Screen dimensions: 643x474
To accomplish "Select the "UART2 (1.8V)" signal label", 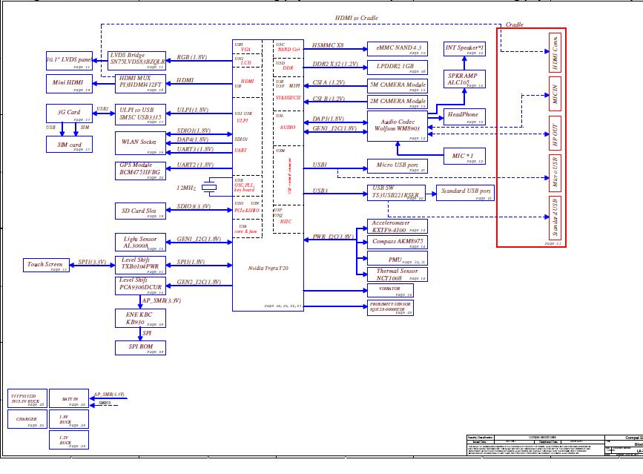I will click(x=195, y=165).
